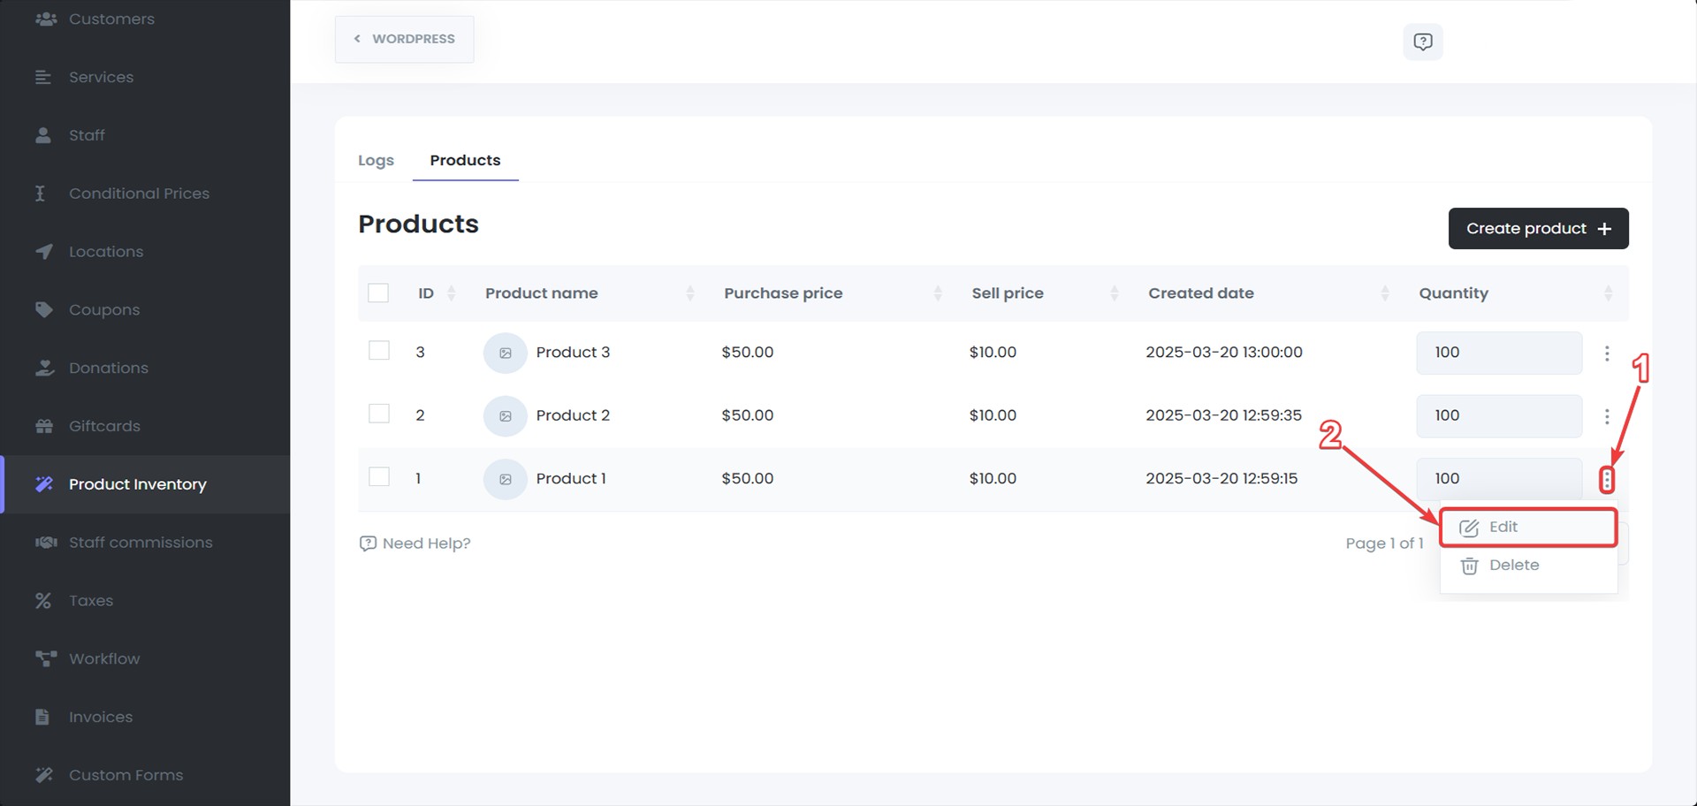Select the Coupons tag icon
This screenshot has height=806, width=1697.
click(44, 309)
